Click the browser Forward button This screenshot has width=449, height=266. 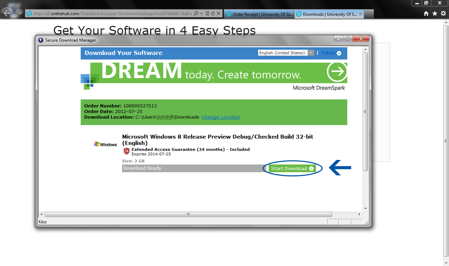tap(19, 14)
